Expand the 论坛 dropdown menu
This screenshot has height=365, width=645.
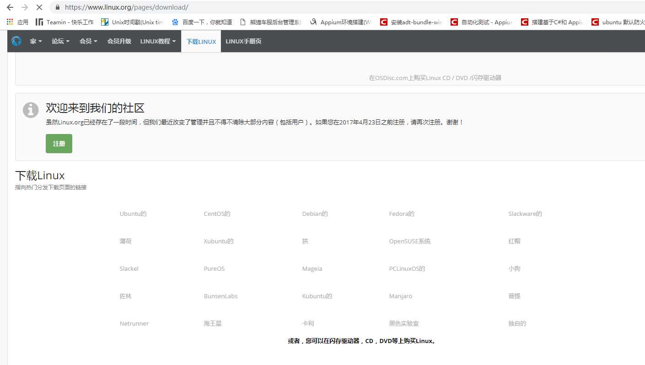61,41
